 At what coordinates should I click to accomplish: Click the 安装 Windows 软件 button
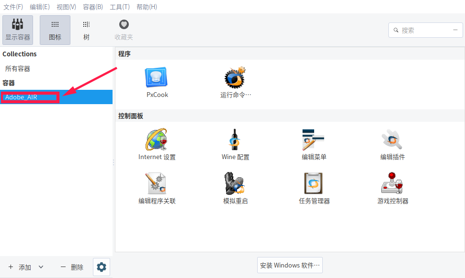click(290, 265)
